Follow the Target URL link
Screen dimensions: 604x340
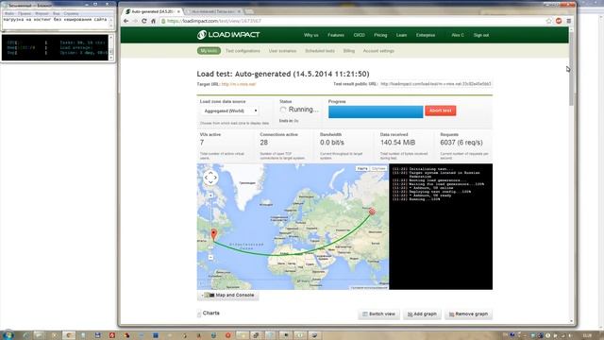[x=239, y=84]
